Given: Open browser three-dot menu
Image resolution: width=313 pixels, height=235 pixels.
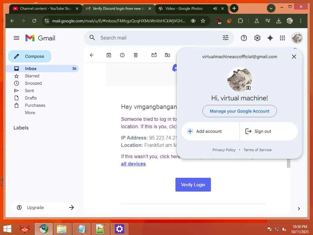Looking at the screenshot, I should click(x=301, y=21).
